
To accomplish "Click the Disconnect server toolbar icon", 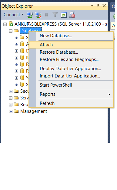I will (x=38, y=15).
